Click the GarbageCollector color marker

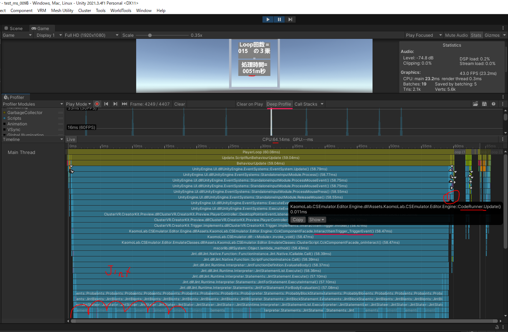[4, 113]
